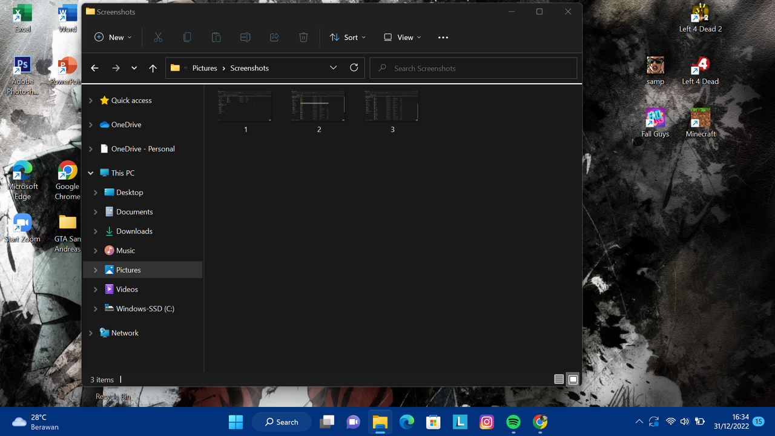Image resolution: width=775 pixels, height=436 pixels.
Task: Expand Quick access tree node
Action: pyautogui.click(x=91, y=101)
